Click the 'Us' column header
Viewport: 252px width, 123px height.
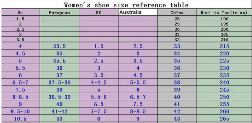click(x=20, y=13)
